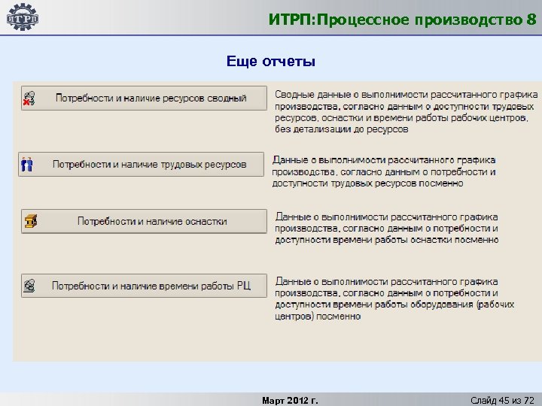Click the work center time icon
Screen dimensions: 542x406
point(29,286)
